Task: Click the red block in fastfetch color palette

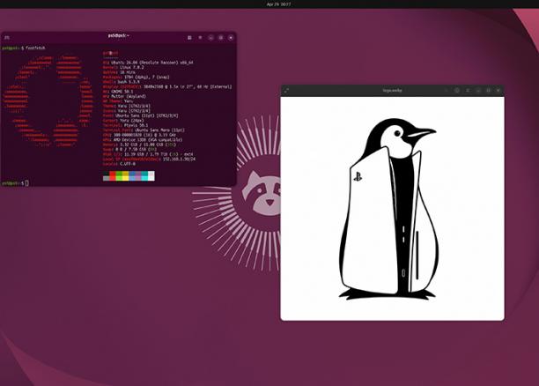Action: 113,175
